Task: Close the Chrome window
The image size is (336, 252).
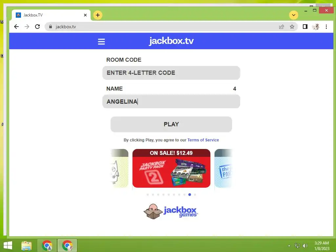Action: 326,10
